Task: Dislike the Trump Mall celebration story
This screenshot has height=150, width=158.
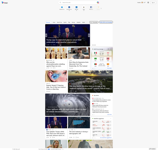Action: (51, 45)
